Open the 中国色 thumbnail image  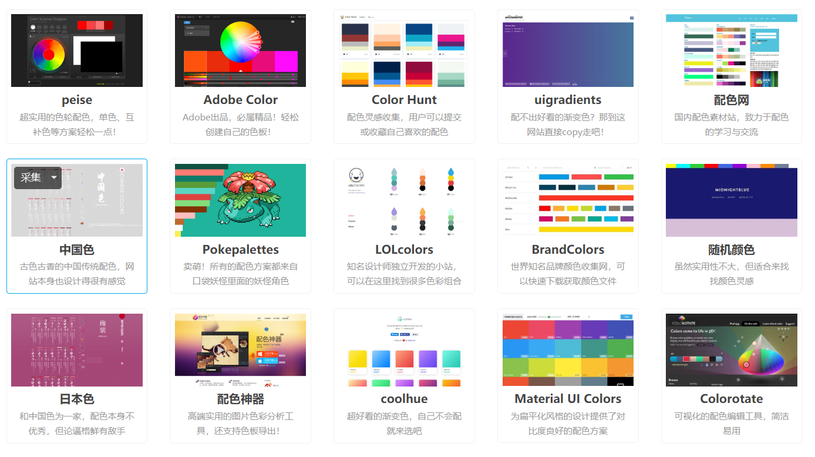(x=77, y=200)
